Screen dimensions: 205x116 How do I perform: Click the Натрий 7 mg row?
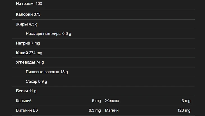pos(28,43)
